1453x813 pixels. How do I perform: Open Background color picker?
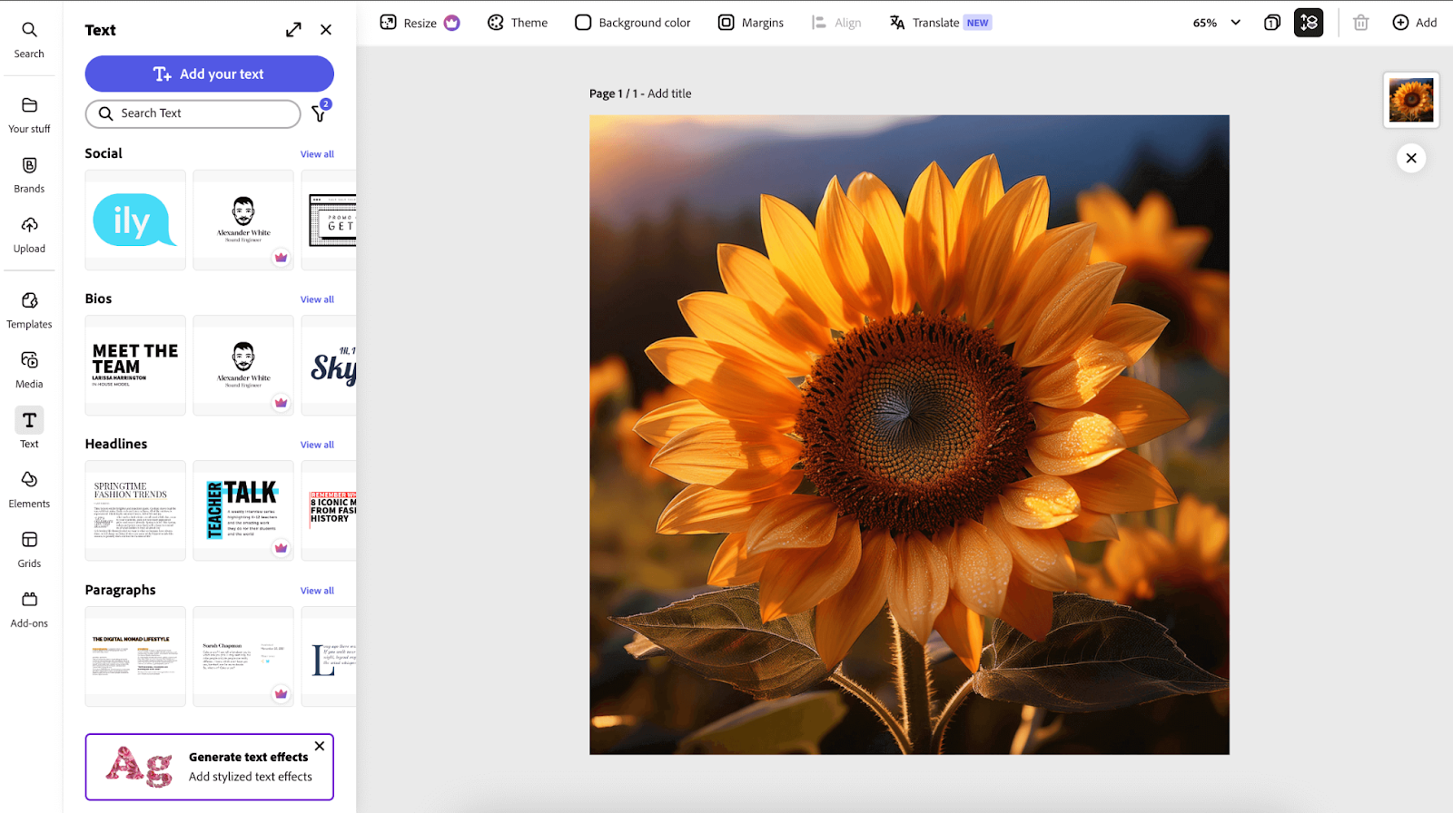point(633,23)
